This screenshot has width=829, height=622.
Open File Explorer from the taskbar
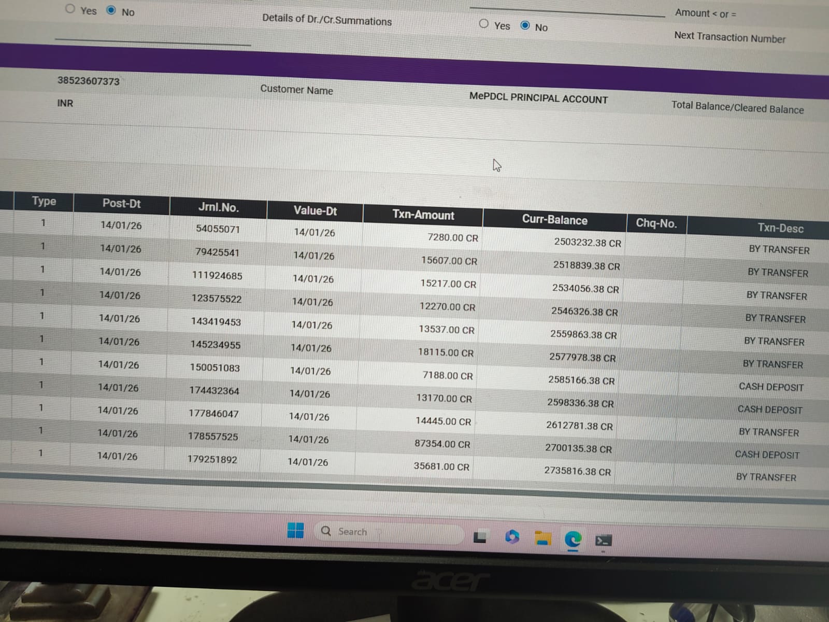[542, 539]
